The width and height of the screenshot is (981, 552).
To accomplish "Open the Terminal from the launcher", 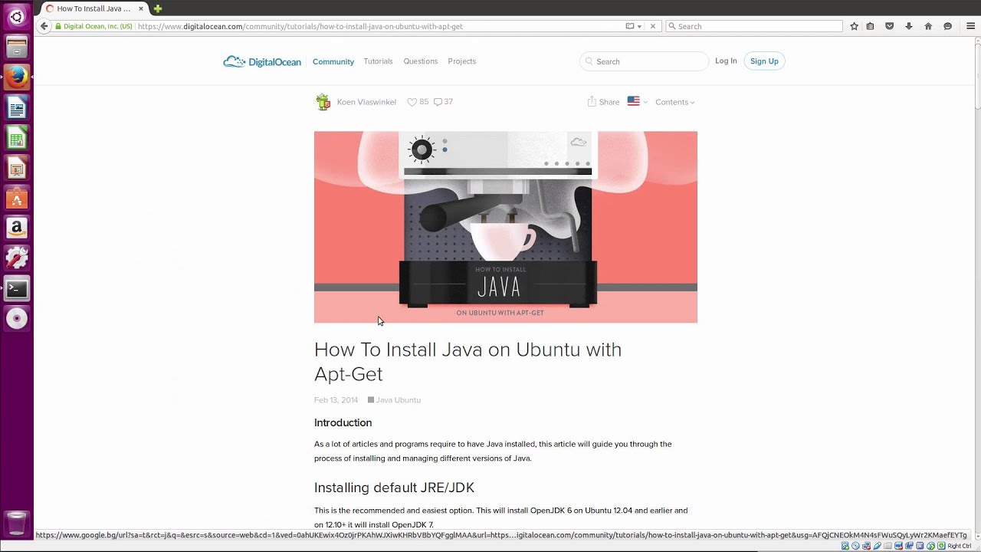I will click(16, 289).
